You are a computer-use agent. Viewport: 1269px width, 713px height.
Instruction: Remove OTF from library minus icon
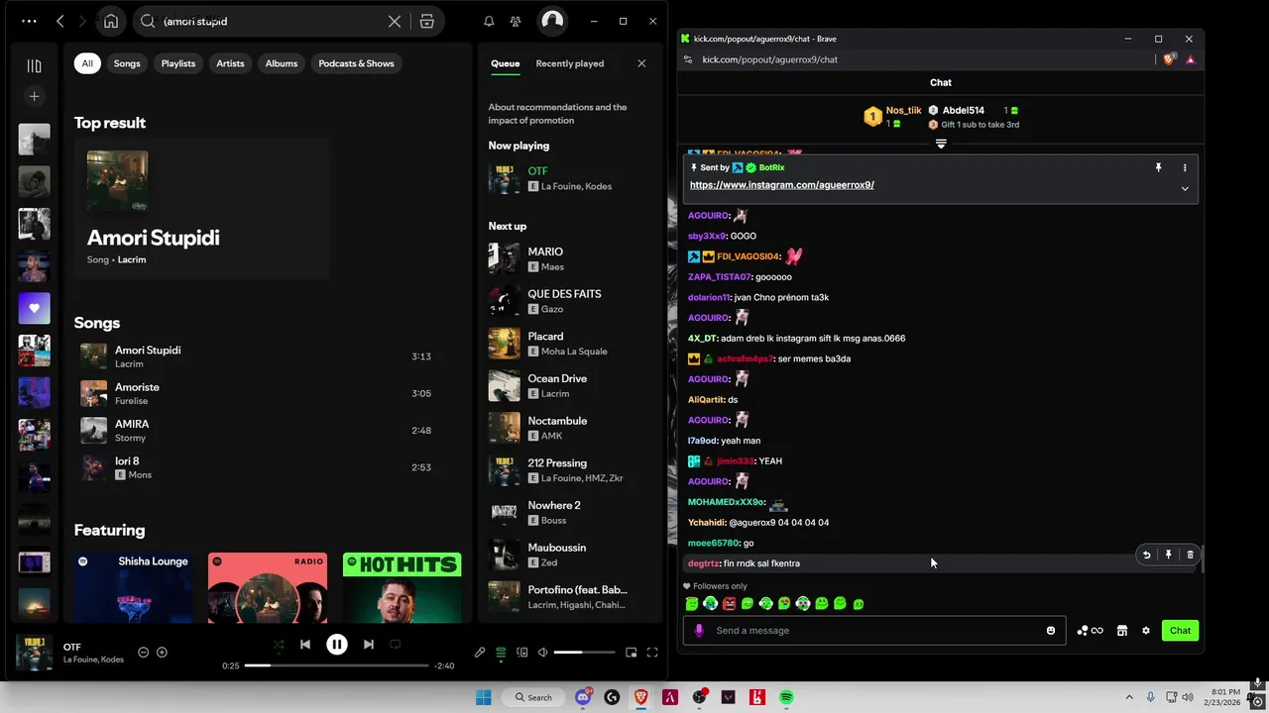tap(143, 653)
